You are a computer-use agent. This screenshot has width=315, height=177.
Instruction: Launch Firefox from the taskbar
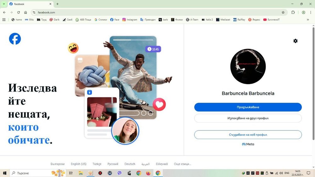[x=148, y=173]
